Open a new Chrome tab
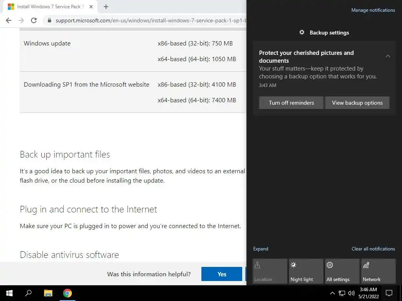 [106, 7]
